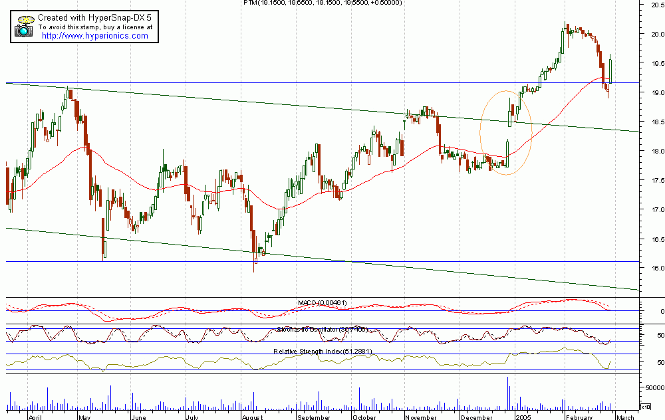Click the 17.5 price axis label
The width and height of the screenshot is (665, 420).
click(x=658, y=181)
